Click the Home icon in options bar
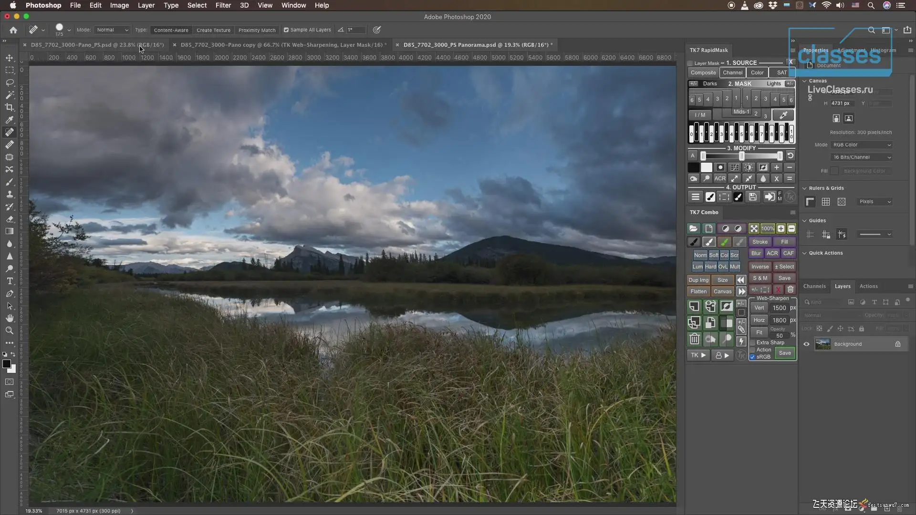This screenshot has width=916, height=515. click(13, 30)
